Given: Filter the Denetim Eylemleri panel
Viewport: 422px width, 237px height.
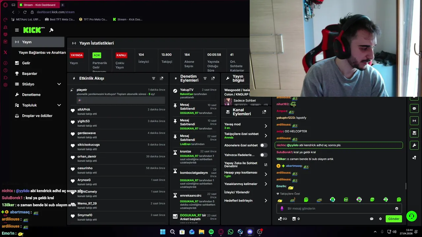Looking at the screenshot, I should pyautogui.click(x=205, y=78).
